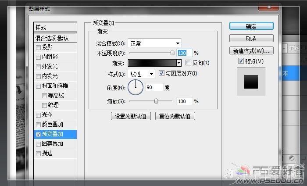Enable the 反向 (Reverse) checkbox
307x186 pixels.
pos(189,63)
